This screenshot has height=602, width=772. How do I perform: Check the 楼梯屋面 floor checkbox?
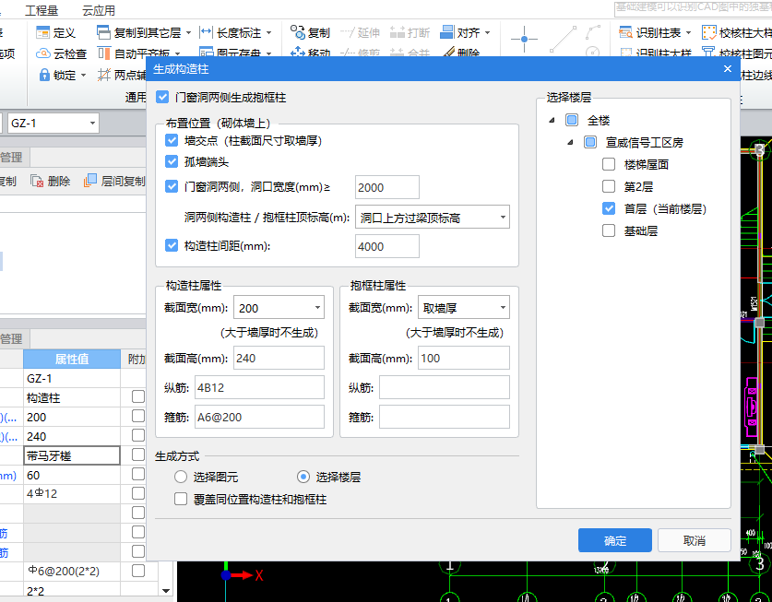[609, 164]
